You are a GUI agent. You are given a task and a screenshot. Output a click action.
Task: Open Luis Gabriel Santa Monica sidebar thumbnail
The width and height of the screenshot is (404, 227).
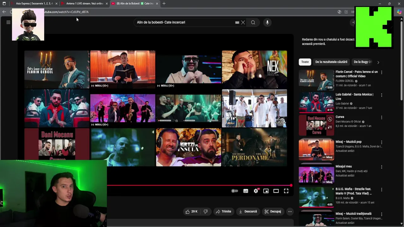coord(316,102)
